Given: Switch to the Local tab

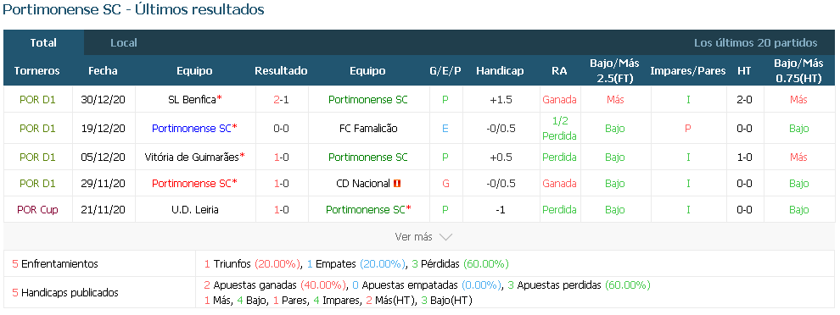Looking at the screenshot, I should click(124, 43).
